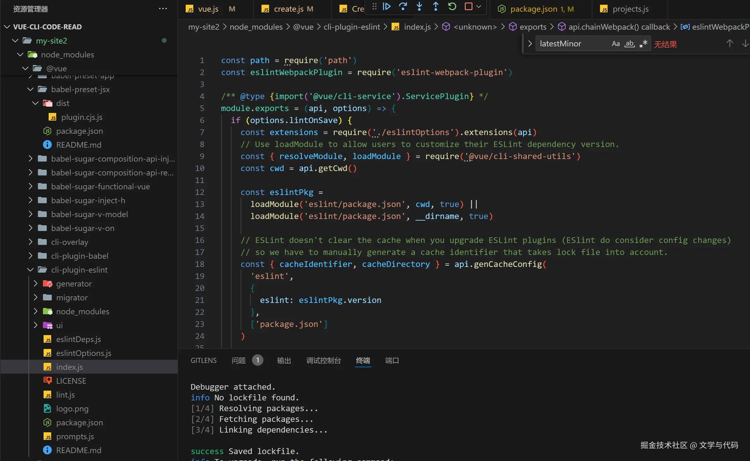Open explorer more actions ellipsis
The image size is (750, 461).
coord(163,9)
